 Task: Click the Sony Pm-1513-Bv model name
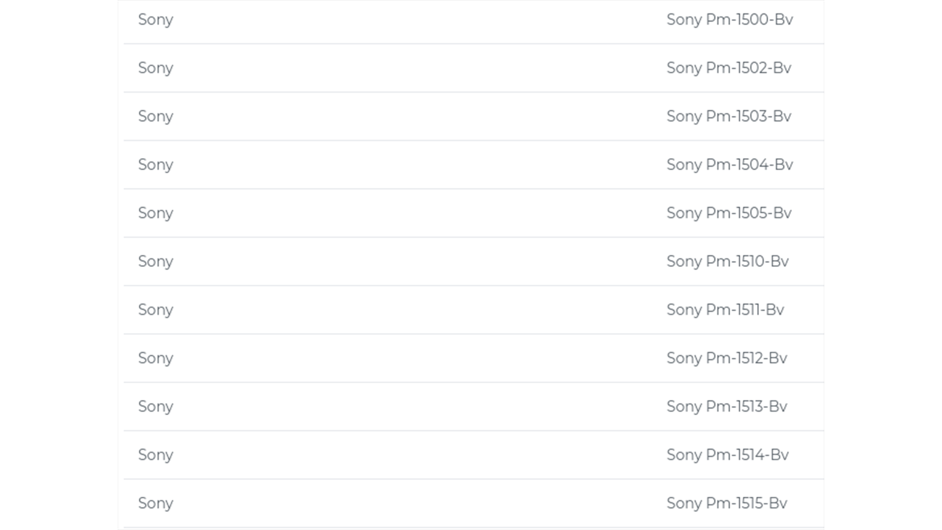tap(727, 406)
